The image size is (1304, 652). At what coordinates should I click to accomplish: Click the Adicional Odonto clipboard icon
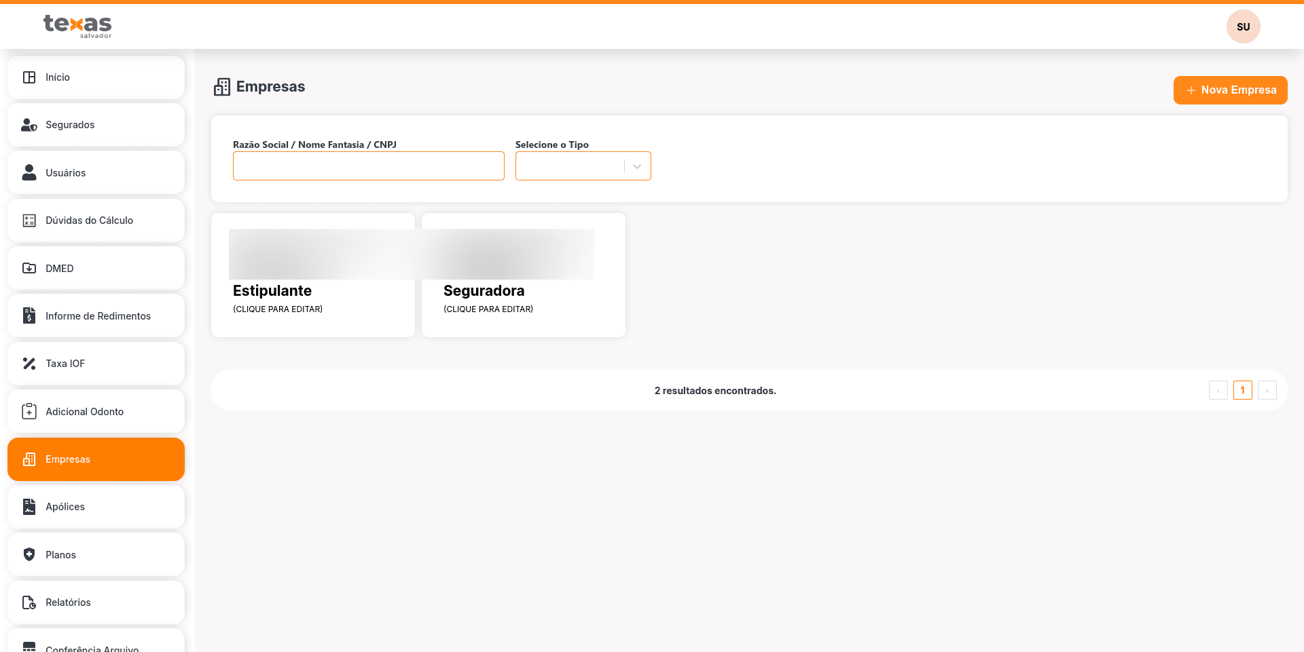[29, 411]
